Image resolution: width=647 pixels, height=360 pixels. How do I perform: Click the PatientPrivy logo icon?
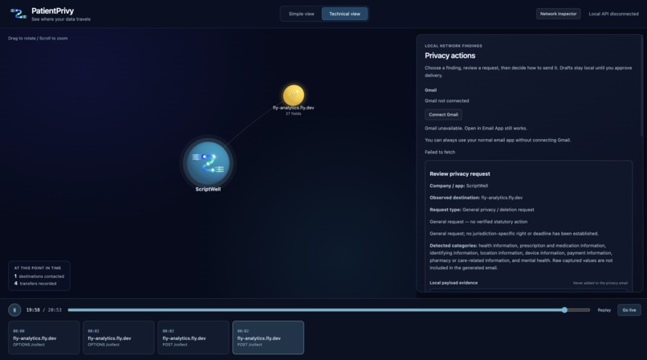point(18,14)
